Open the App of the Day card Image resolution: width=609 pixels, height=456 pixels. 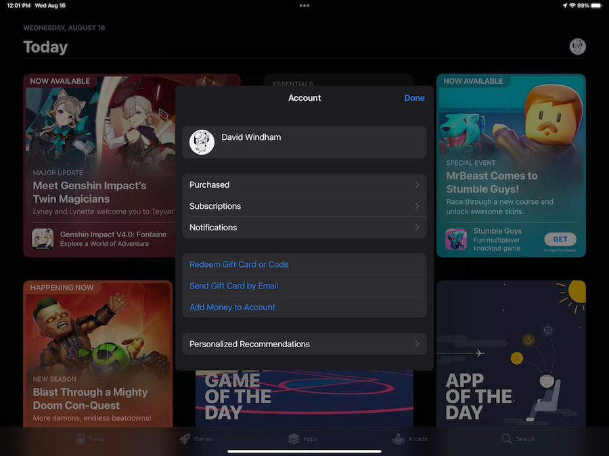click(x=511, y=353)
